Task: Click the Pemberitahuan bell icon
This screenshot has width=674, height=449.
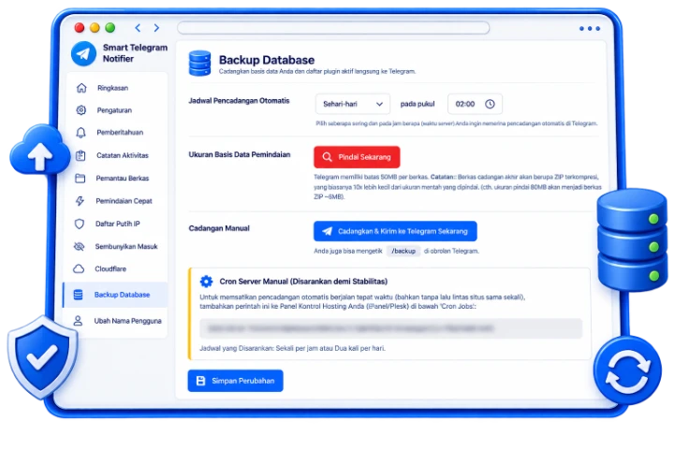Action: (81, 132)
